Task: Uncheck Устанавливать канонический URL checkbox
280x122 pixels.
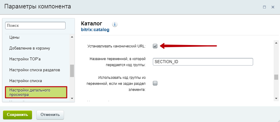Action: pos(155,46)
